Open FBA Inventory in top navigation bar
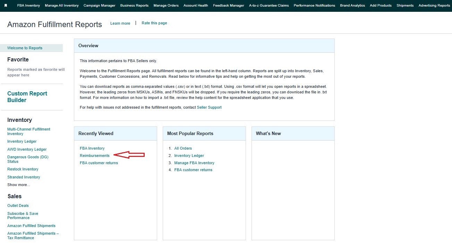Screen dimensions: 452x243 [28, 6]
